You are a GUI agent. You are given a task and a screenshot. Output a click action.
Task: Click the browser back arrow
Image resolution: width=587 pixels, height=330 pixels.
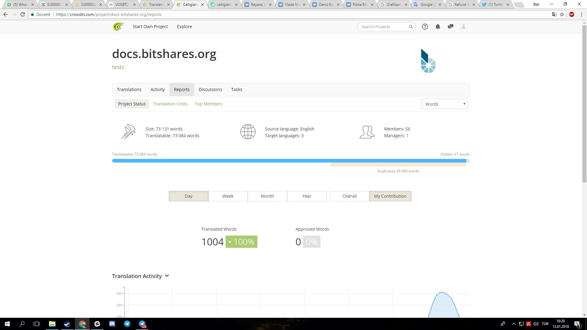6,14
